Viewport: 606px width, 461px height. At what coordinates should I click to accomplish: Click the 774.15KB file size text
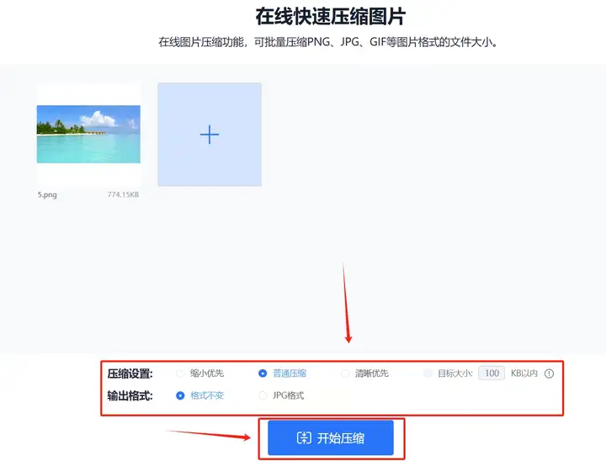click(123, 195)
